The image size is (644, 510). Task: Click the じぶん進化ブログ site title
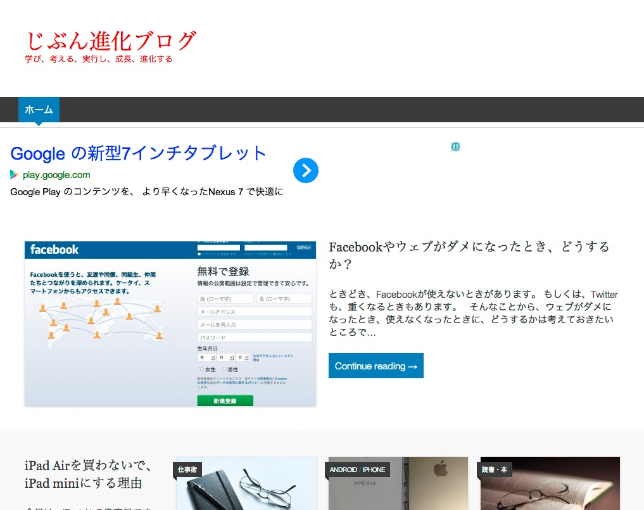(111, 41)
